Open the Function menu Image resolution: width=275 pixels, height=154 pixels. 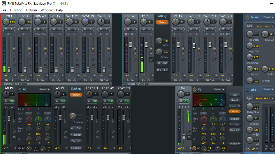(16, 10)
